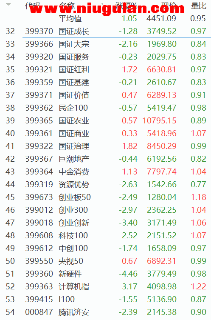Open the 国证大宗 row
Screen dimensions: 211x320
[x=105, y=44]
